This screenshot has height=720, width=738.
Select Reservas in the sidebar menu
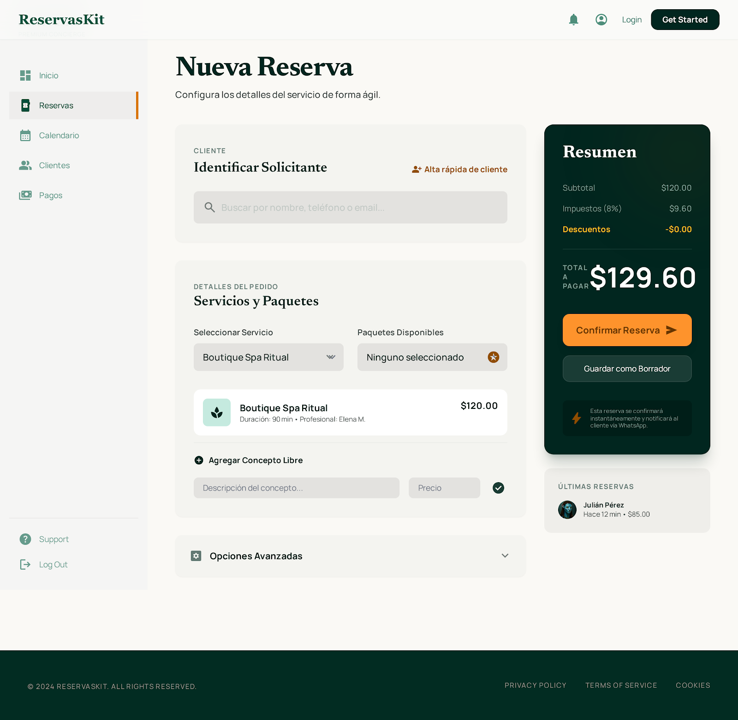pos(56,105)
